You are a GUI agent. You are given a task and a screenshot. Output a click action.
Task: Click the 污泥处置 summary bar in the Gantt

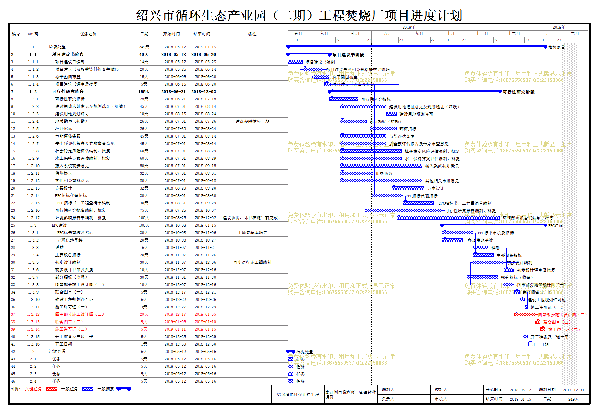point(291,351)
